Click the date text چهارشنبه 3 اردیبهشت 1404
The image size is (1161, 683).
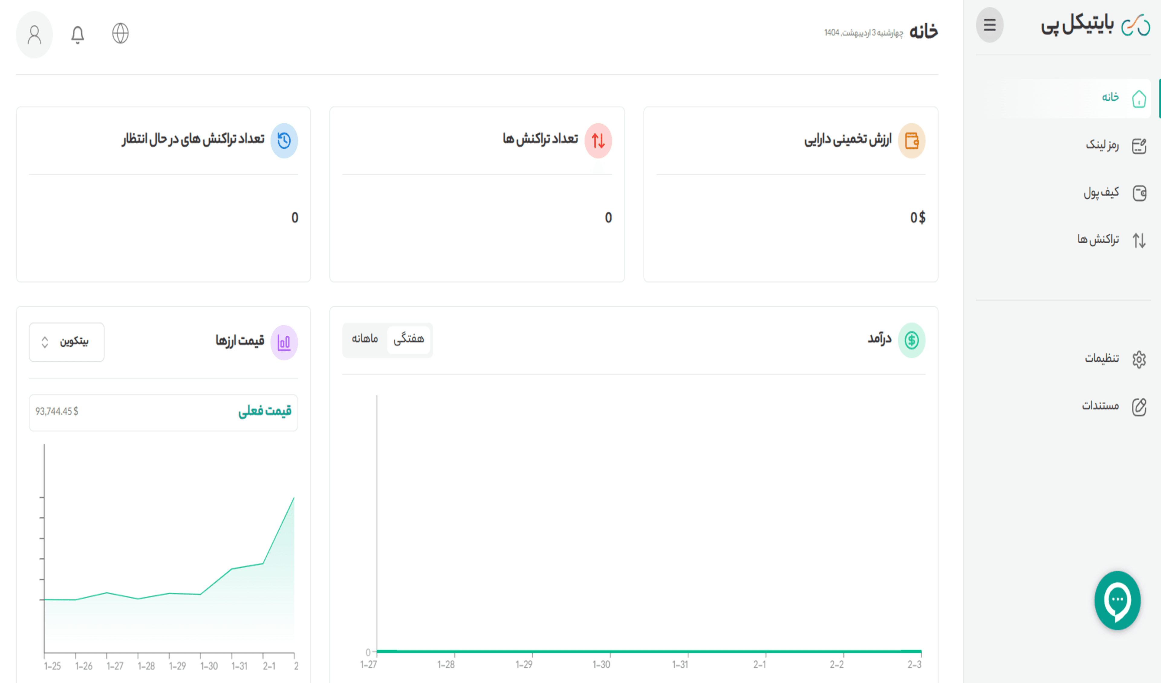coord(863,33)
